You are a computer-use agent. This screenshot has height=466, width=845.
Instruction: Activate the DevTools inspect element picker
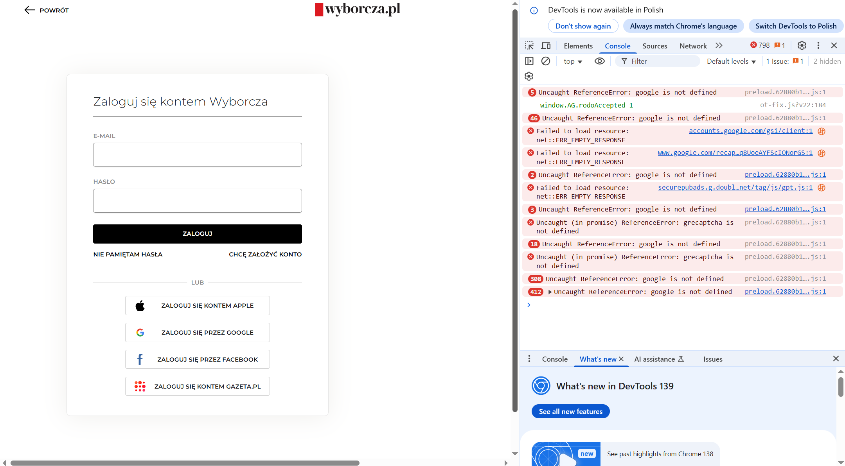529,46
